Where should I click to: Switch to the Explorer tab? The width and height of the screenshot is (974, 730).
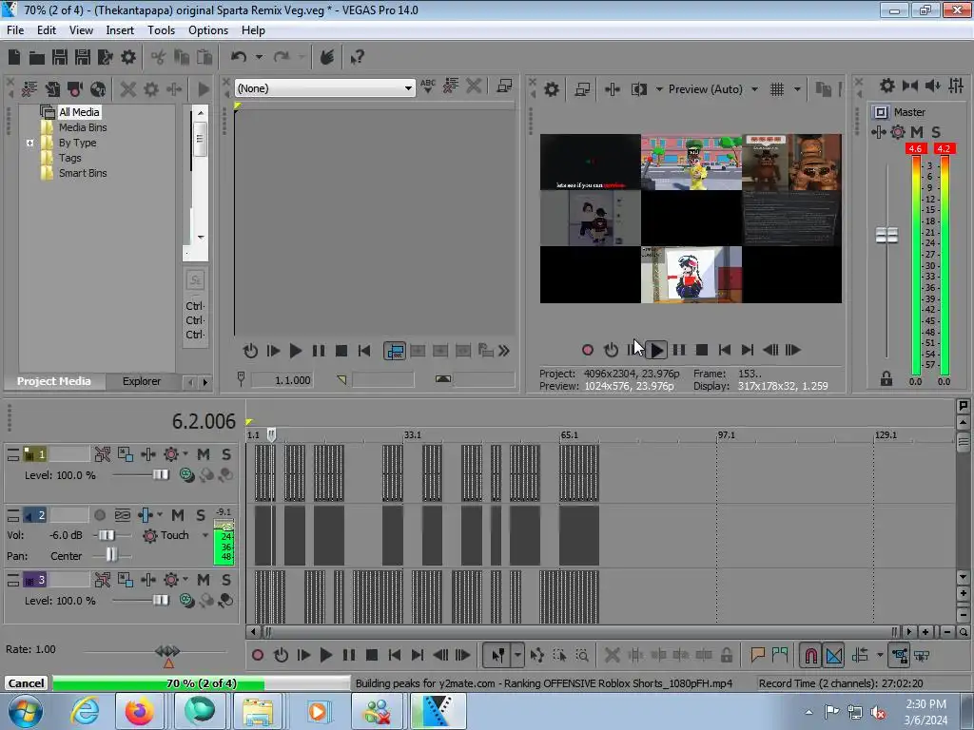(x=142, y=381)
